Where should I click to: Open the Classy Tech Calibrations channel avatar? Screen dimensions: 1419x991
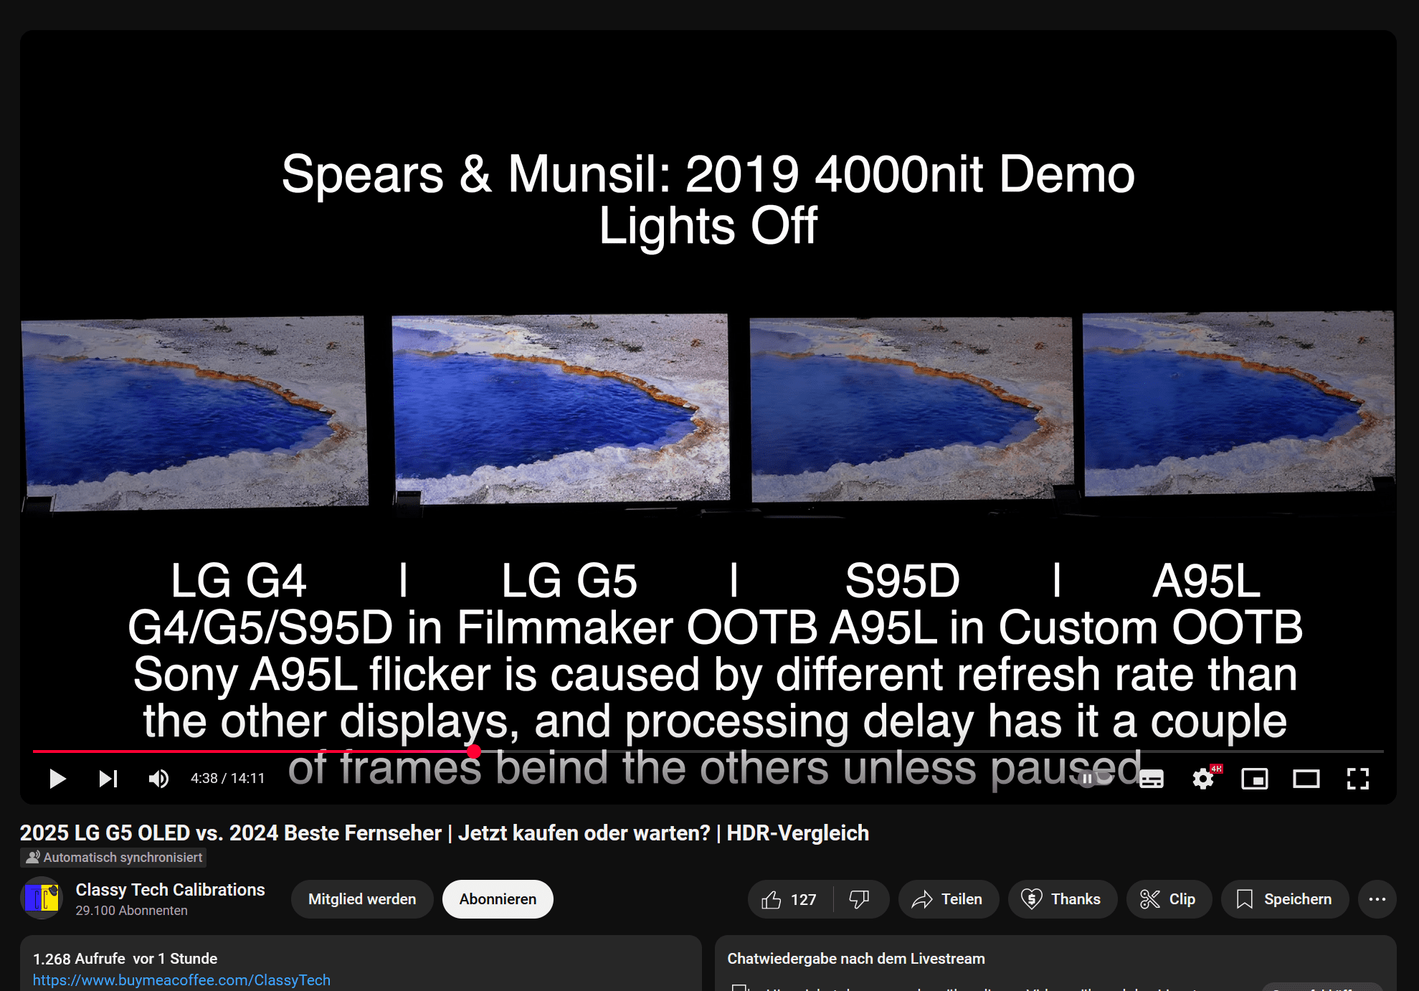pyautogui.click(x=42, y=898)
